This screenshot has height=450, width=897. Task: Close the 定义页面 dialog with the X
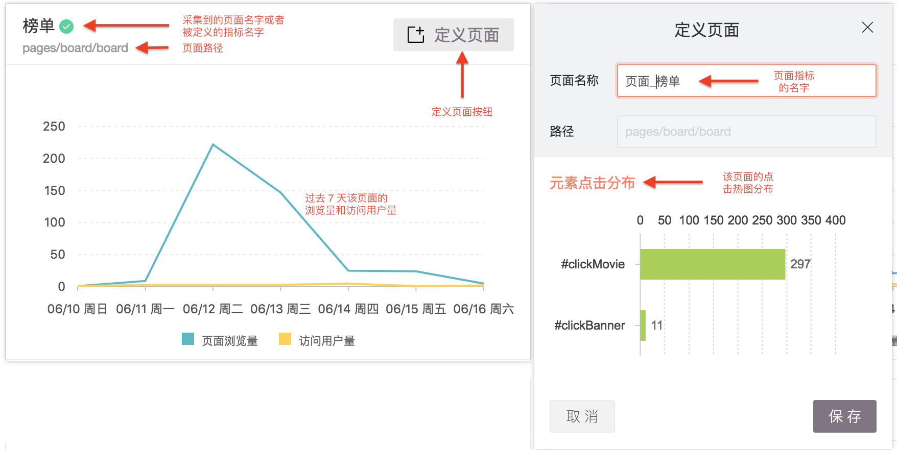(867, 28)
